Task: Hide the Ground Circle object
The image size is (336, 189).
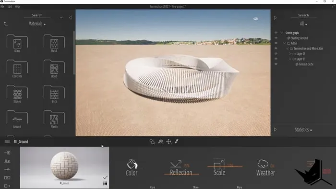Action: point(276,64)
